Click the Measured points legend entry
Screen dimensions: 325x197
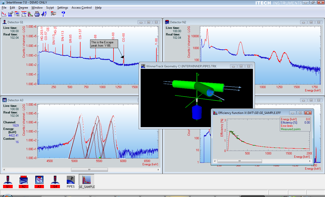click(x=291, y=129)
